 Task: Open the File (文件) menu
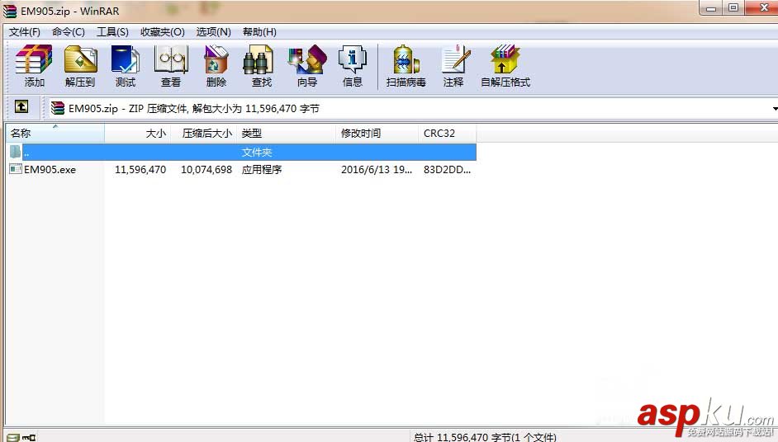pyautogui.click(x=24, y=31)
